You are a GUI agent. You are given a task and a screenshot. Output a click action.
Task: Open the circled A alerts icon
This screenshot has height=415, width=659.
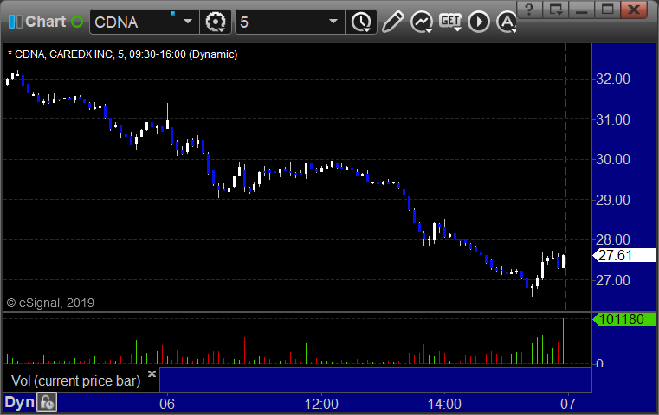506,22
